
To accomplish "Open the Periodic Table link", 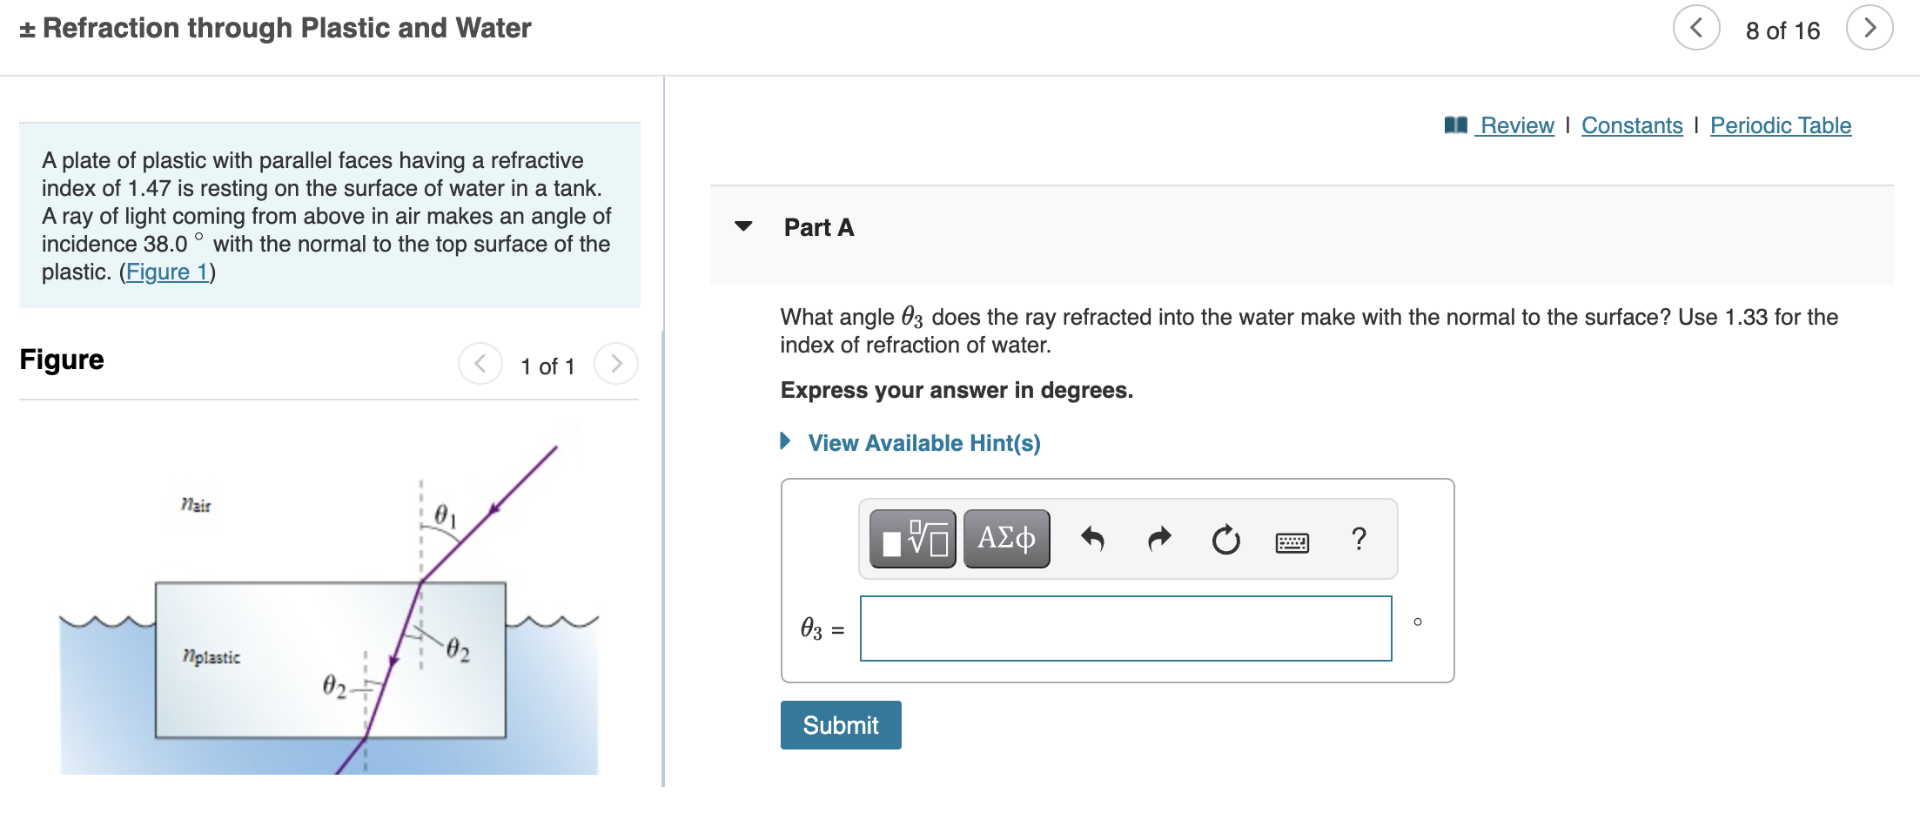I will tap(1780, 124).
